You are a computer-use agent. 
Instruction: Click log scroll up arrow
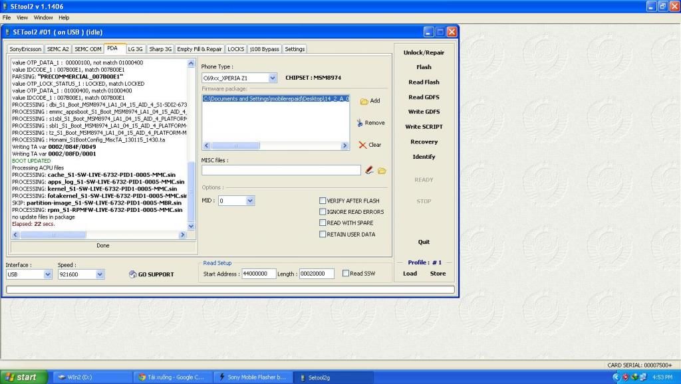coord(191,63)
